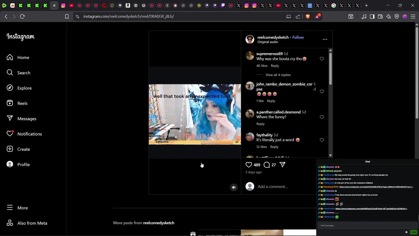Image resolution: width=419 pixels, height=236 pixels.
Task: Open the browser hamburger menu
Action: 413,16
